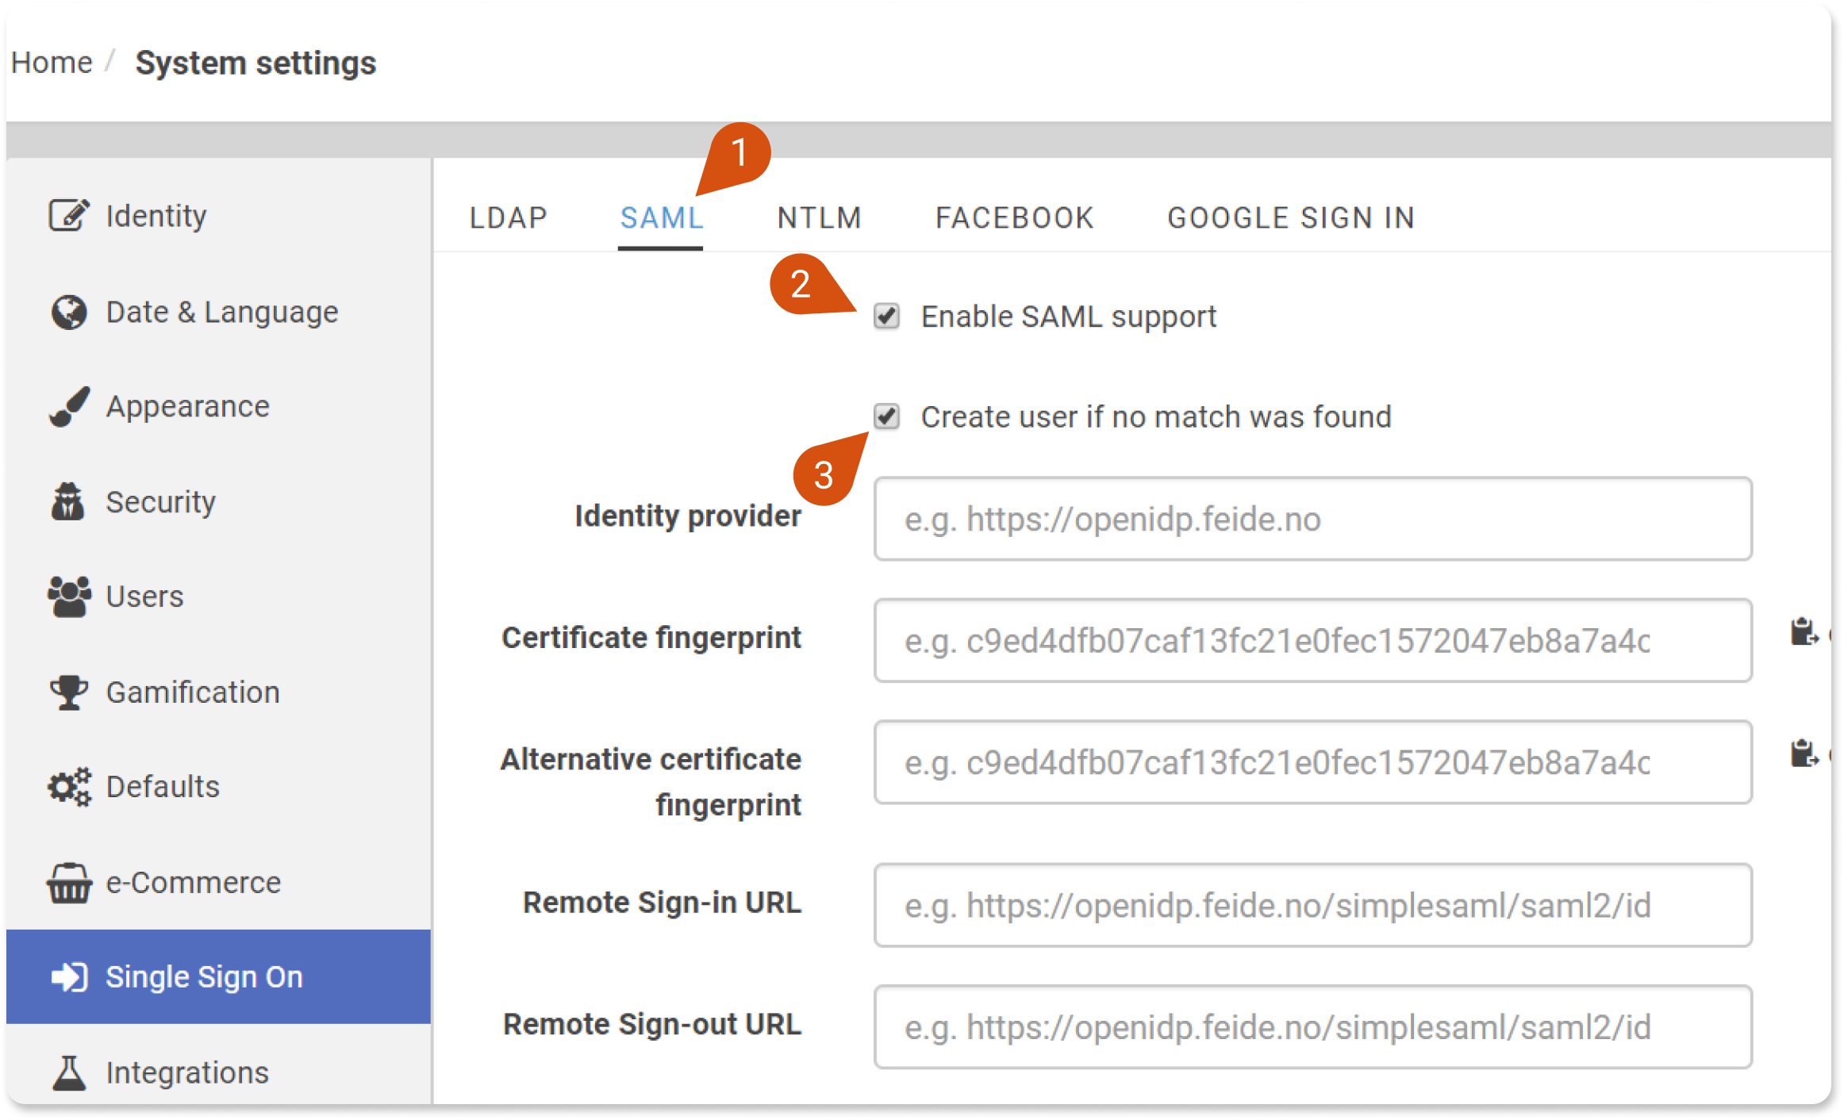Open Gamification settings
Screen dimensions: 1844x1120
pyautogui.click(x=218, y=692)
